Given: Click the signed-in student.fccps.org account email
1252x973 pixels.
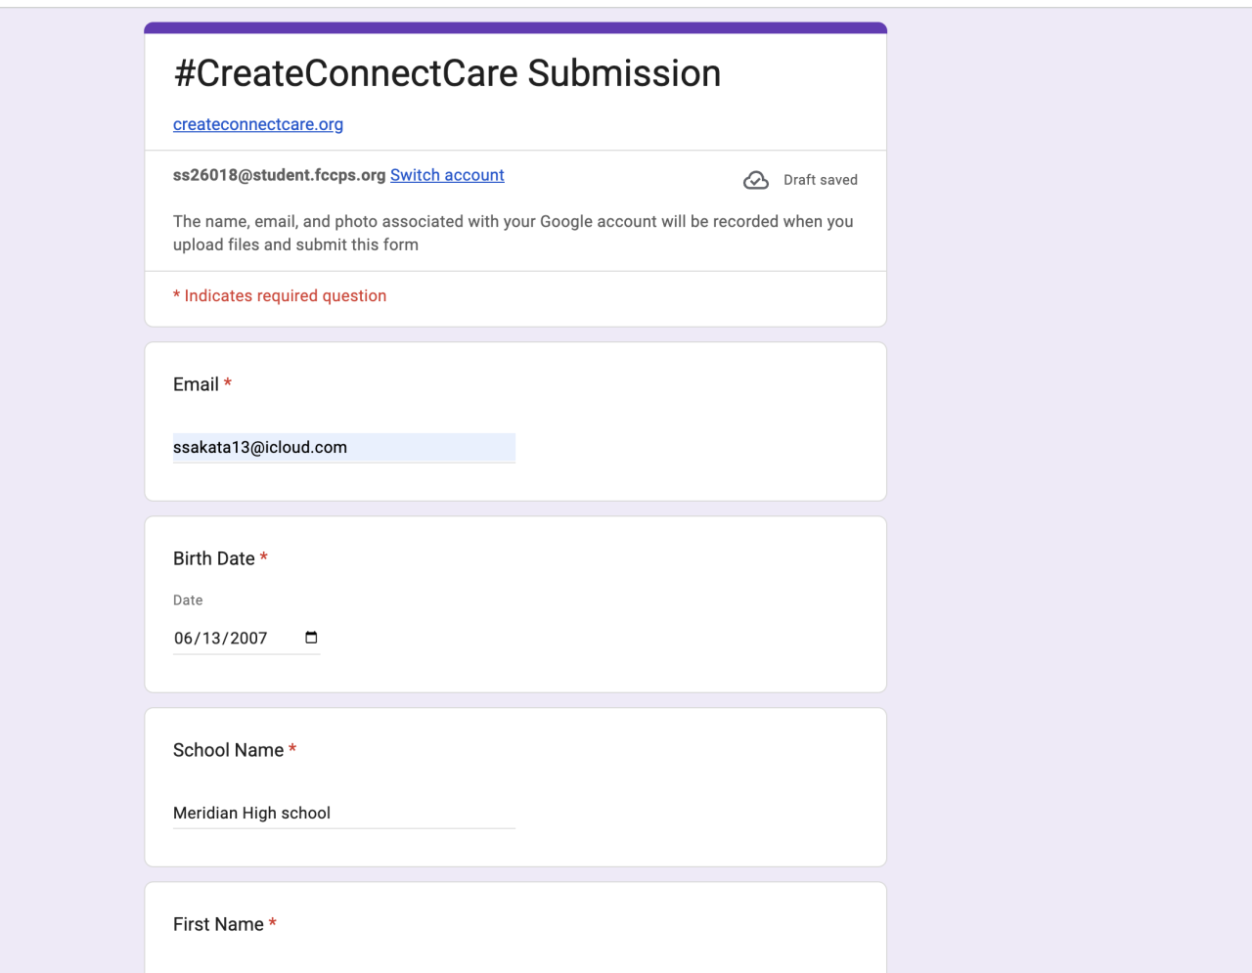Looking at the screenshot, I should (x=279, y=175).
